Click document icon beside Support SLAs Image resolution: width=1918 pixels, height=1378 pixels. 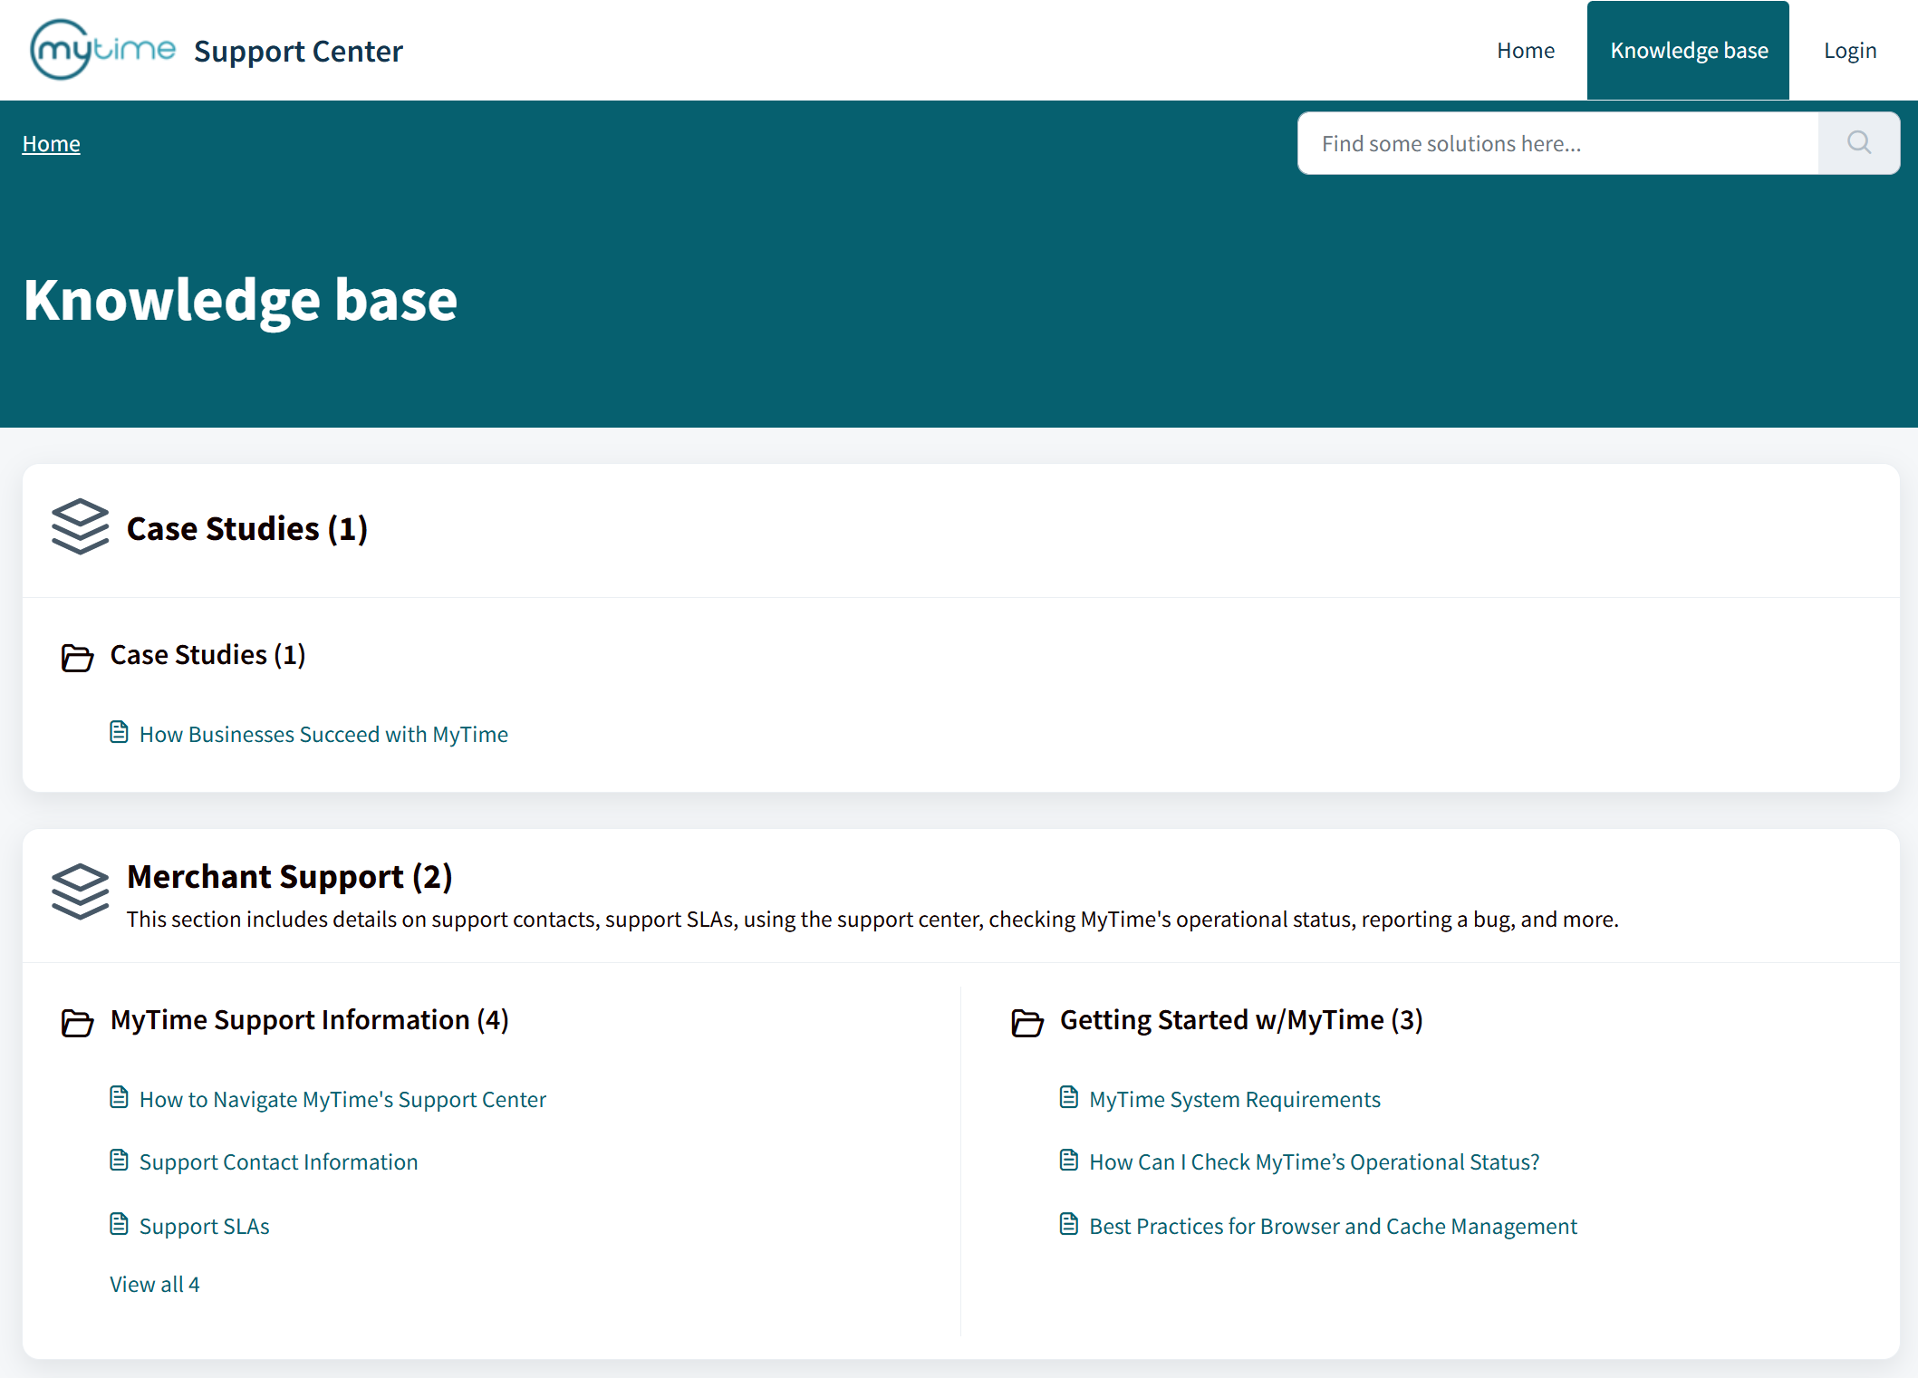(x=119, y=1224)
